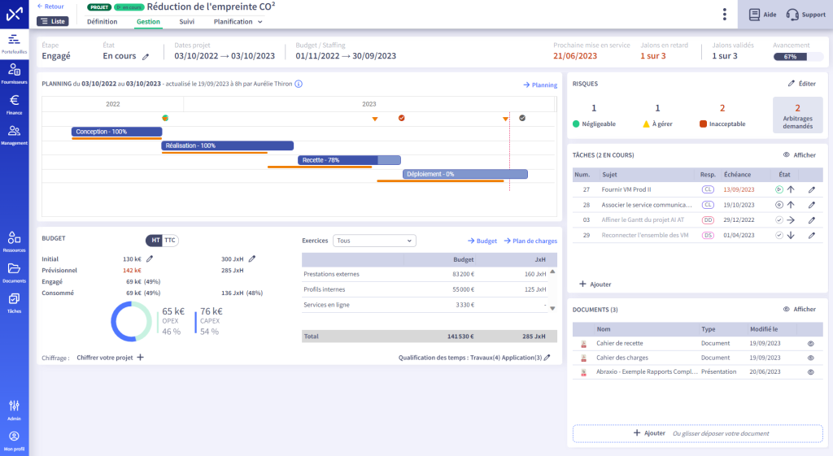Preview the Cahier des charges document
The width and height of the screenshot is (833, 456).
pos(810,358)
